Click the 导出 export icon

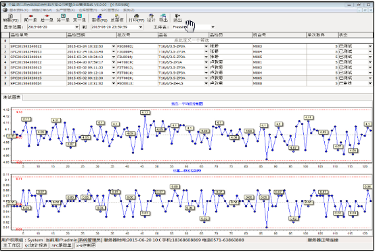point(163,18)
